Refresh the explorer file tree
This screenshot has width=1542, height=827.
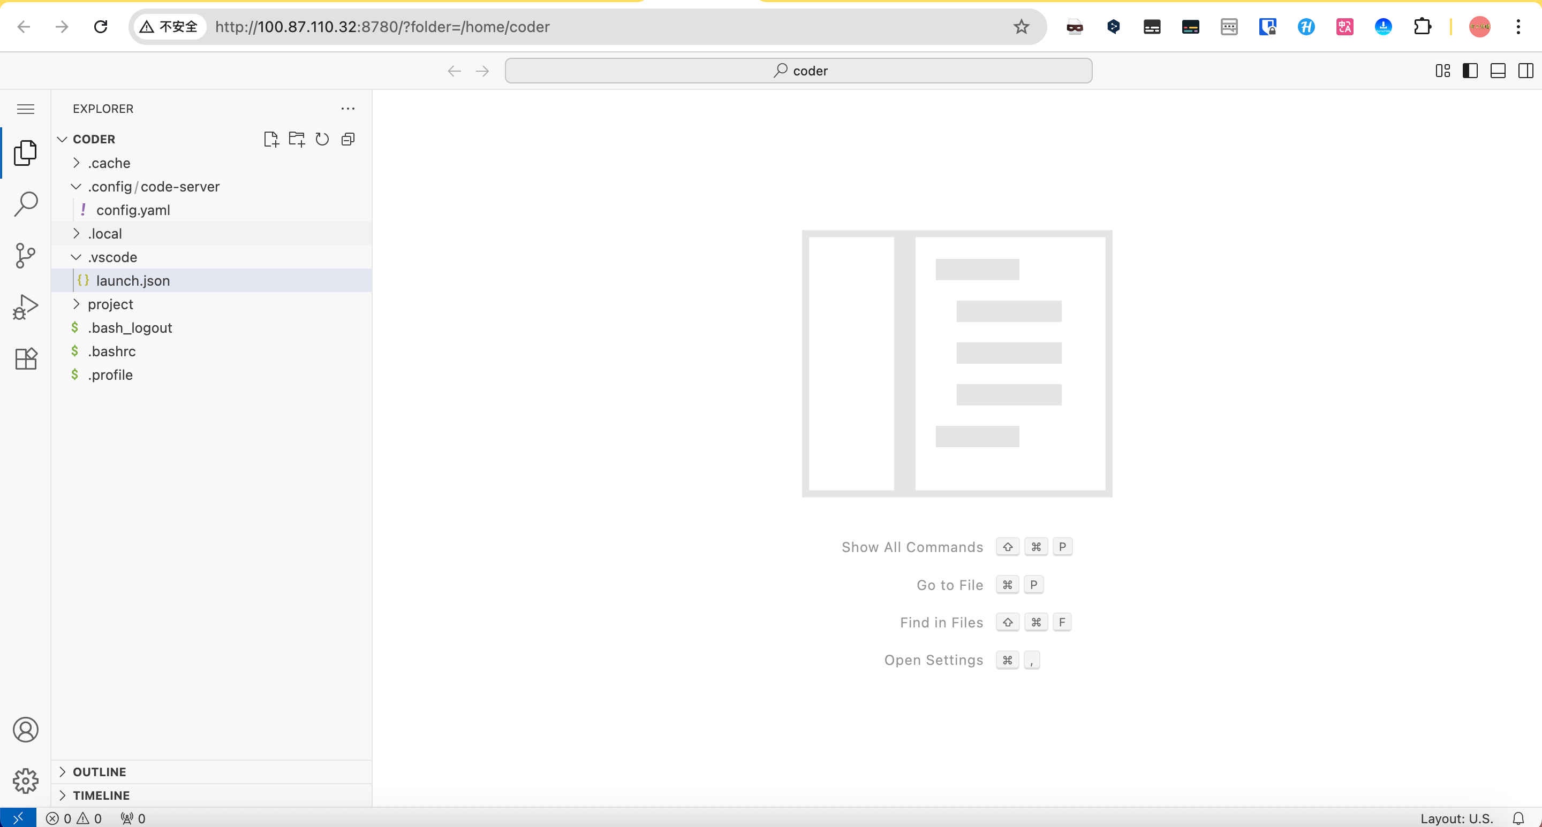[322, 139]
